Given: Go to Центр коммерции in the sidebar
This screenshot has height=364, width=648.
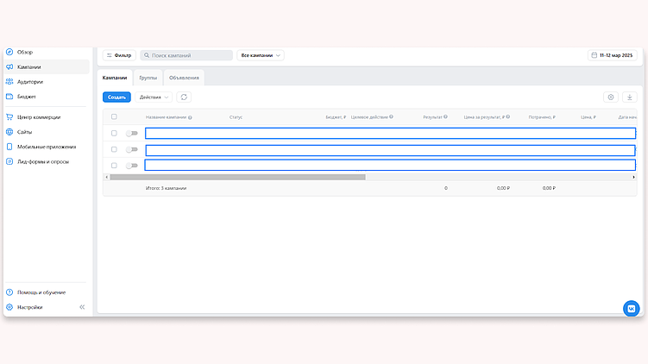Looking at the screenshot, I should pos(39,117).
